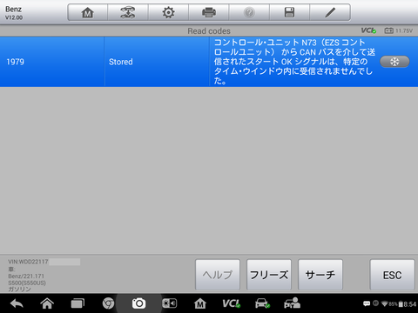This screenshot has height=313, width=418.
Task: Tap the MaxiSys M home icon in bottom bar
Action: [x=200, y=303]
